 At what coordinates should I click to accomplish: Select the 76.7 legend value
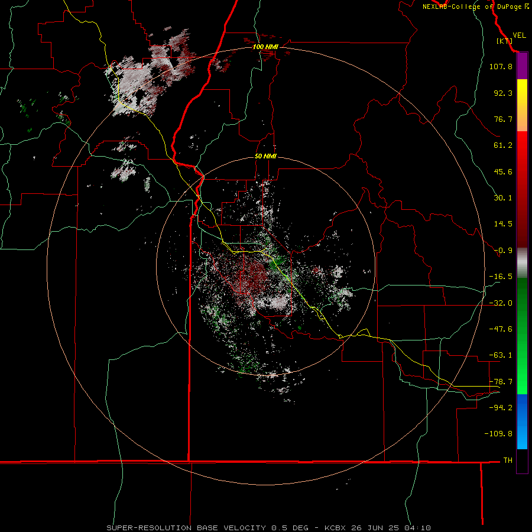pos(503,119)
